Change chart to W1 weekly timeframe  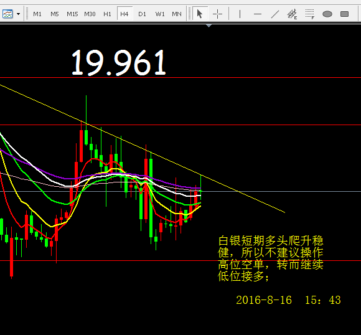(x=160, y=14)
